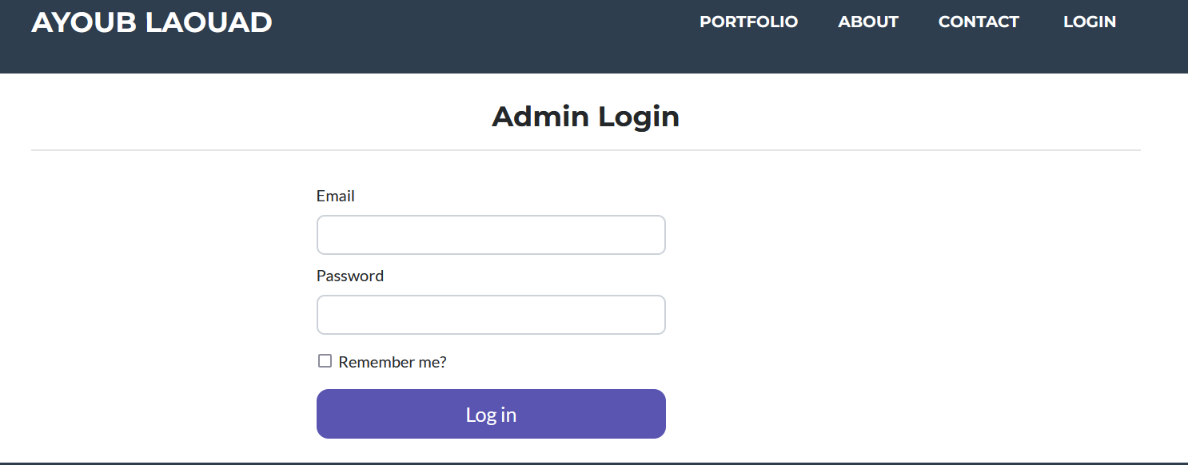Screen dimensions: 1188x465
Task: Click the Admin Login page heading
Action: pyautogui.click(x=585, y=117)
